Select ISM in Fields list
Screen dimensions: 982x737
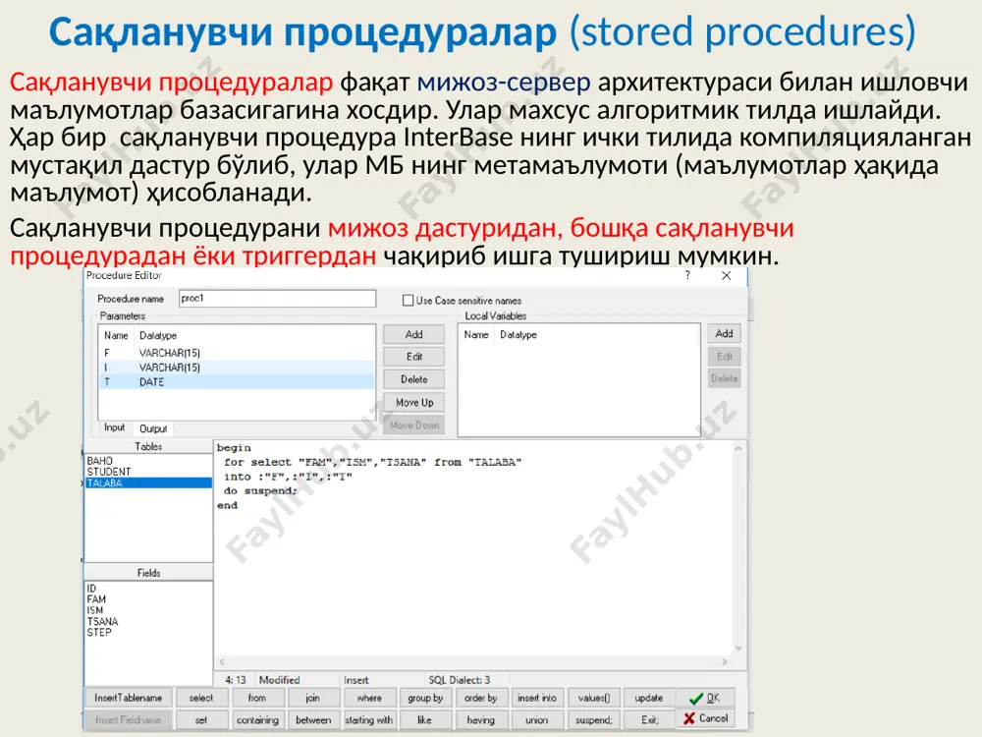148,610
